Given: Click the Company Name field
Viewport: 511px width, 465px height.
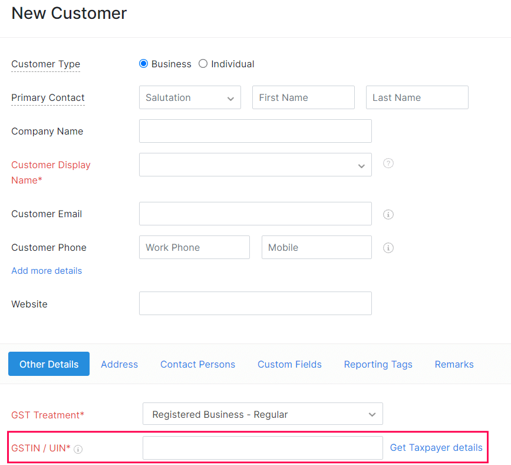Looking at the screenshot, I should pos(255,131).
